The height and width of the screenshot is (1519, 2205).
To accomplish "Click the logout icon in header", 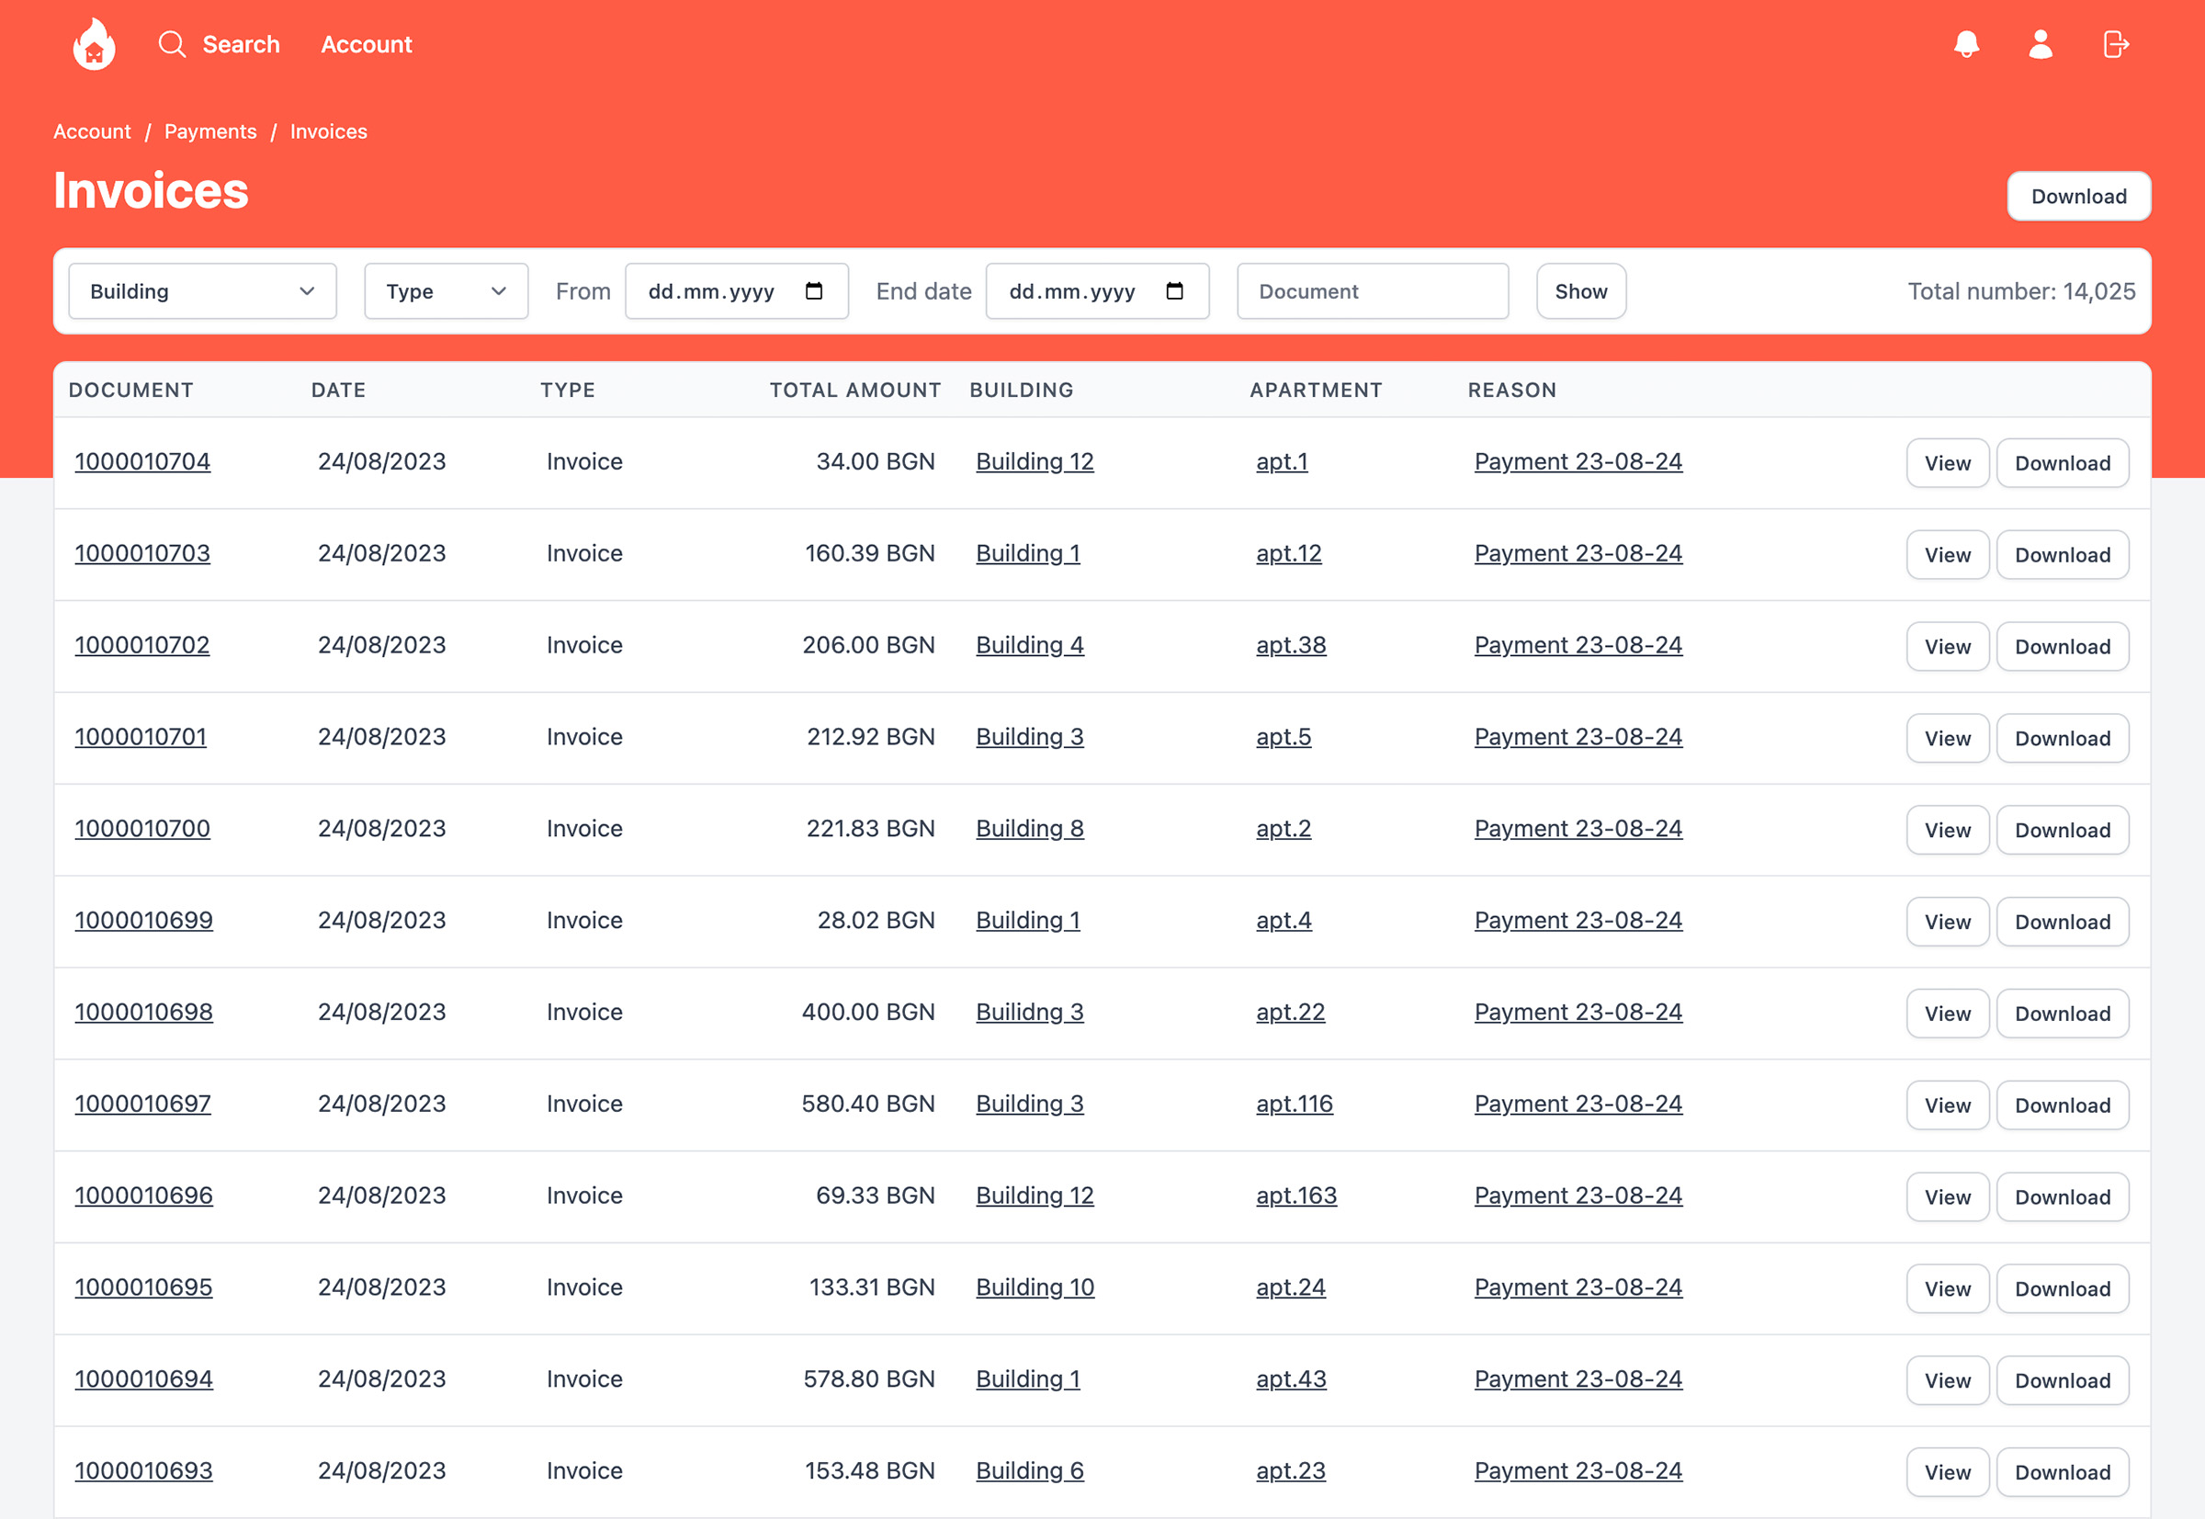I will (x=2116, y=44).
